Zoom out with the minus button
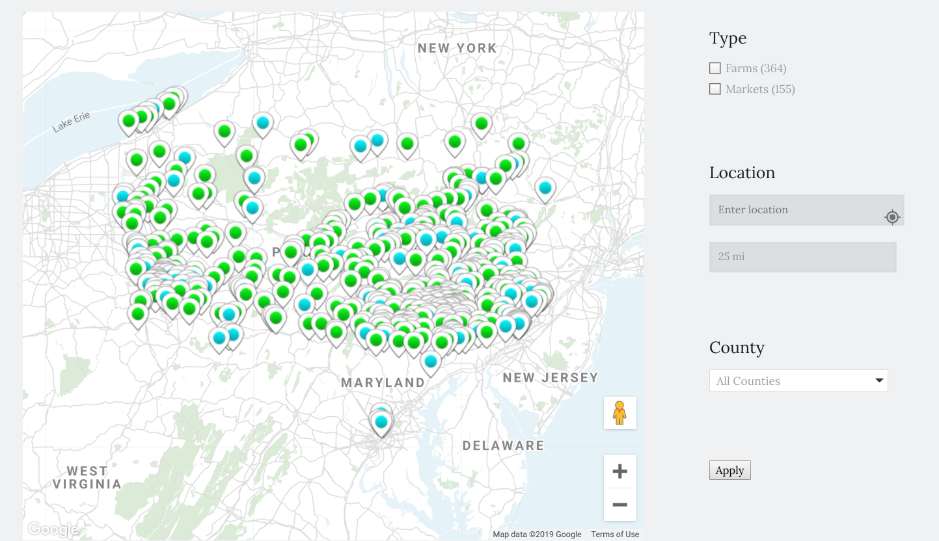 pyautogui.click(x=620, y=505)
